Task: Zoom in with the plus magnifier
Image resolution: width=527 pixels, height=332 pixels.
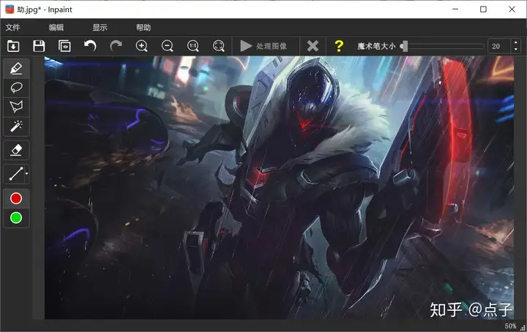Action: (141, 45)
